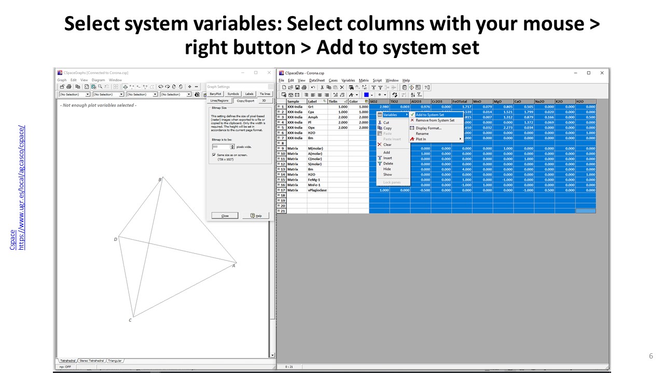Click the Save icon in CSpaceData toolbar
The height and width of the screenshot is (373, 664).
pos(298,88)
